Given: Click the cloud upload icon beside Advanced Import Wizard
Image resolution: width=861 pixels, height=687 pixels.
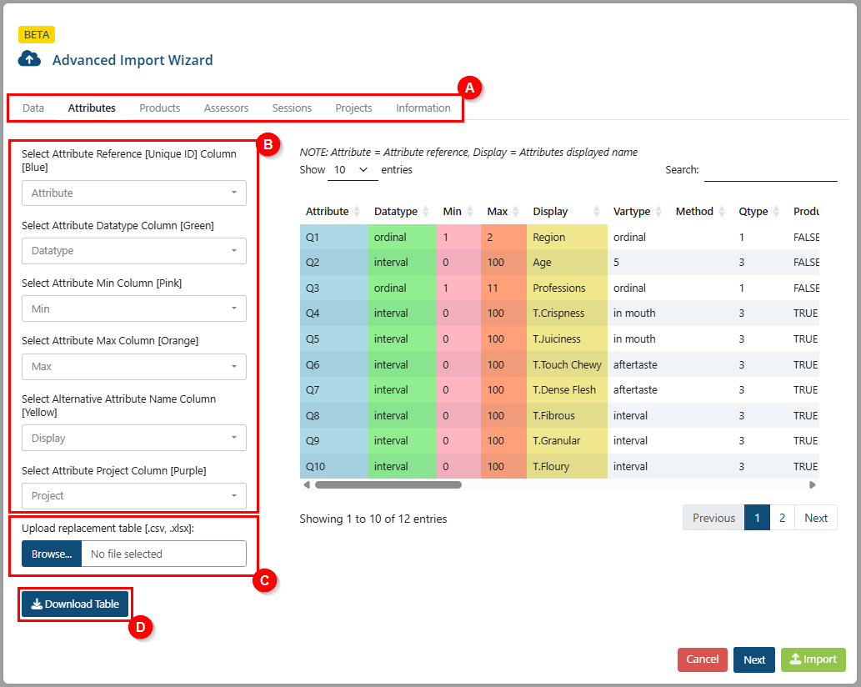Looking at the screenshot, I should [x=29, y=58].
